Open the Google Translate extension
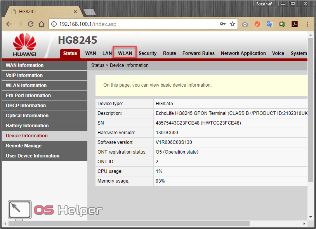 (269, 24)
